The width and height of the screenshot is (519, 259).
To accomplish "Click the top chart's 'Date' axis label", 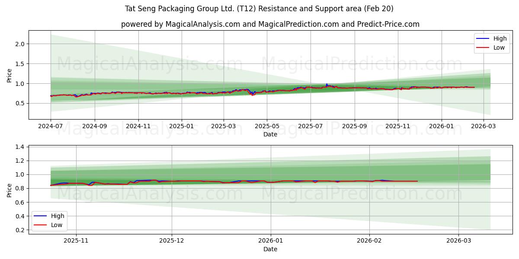I will pos(270,135).
